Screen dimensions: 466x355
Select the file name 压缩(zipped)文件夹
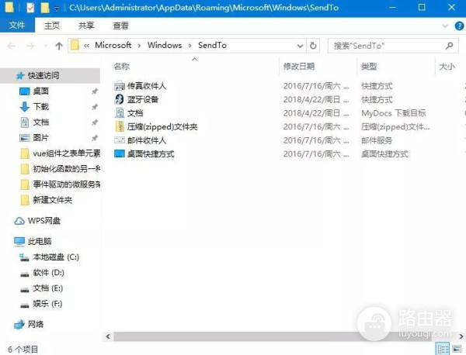click(x=162, y=127)
